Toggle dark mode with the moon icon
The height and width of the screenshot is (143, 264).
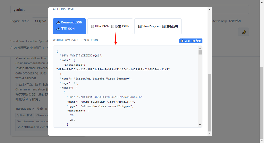243,32
